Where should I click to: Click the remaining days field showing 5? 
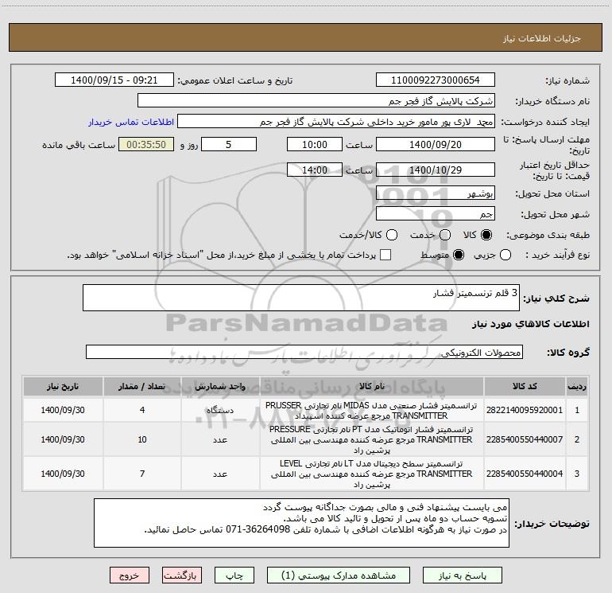pos(229,145)
